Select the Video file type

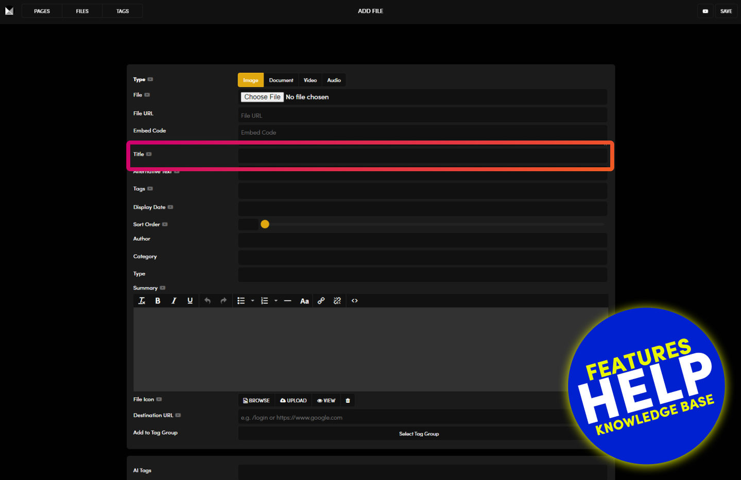[x=310, y=80]
